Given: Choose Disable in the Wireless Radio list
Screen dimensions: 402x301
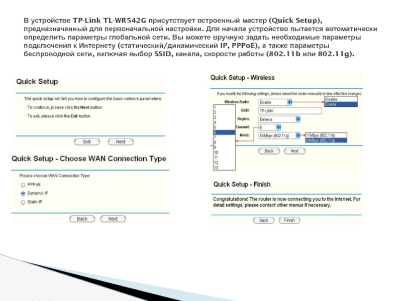Looking at the screenshot, I should 341,99.
